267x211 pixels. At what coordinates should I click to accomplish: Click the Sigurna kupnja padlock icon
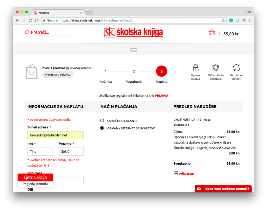(x=195, y=68)
